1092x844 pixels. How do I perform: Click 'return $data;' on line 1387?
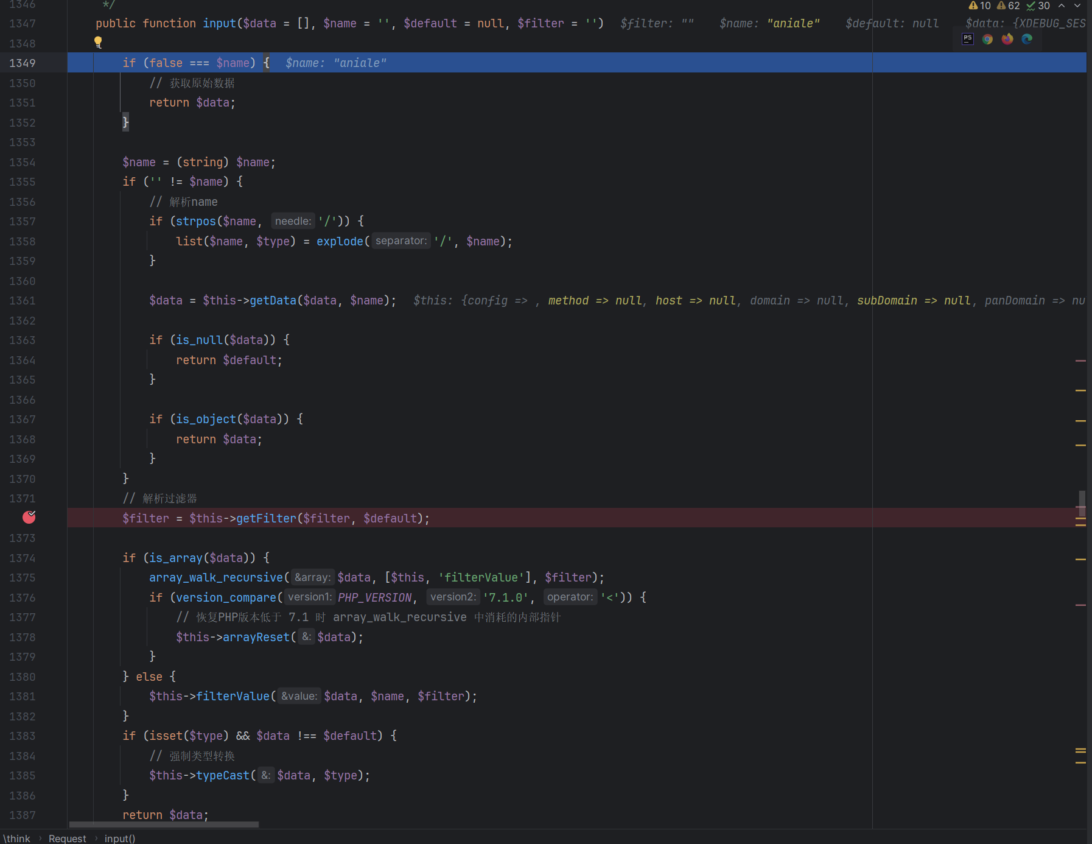pos(166,815)
